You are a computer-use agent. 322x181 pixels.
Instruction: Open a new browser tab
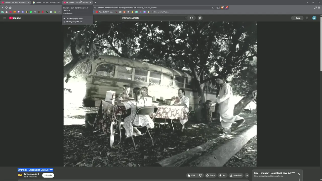pyautogui.click(x=95, y=3)
